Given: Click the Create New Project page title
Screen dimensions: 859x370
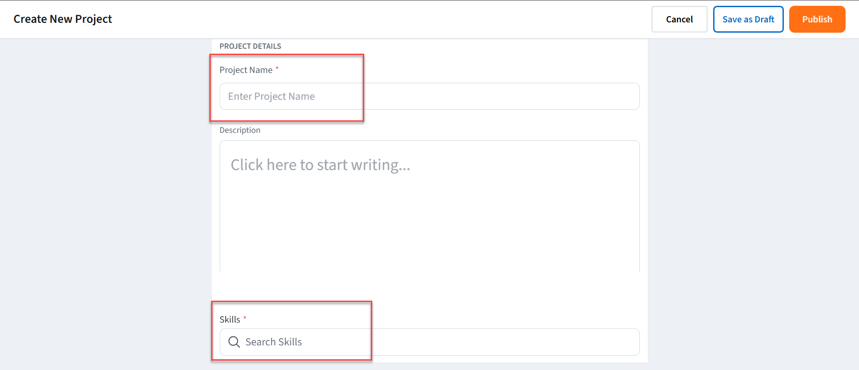Looking at the screenshot, I should 63,19.
